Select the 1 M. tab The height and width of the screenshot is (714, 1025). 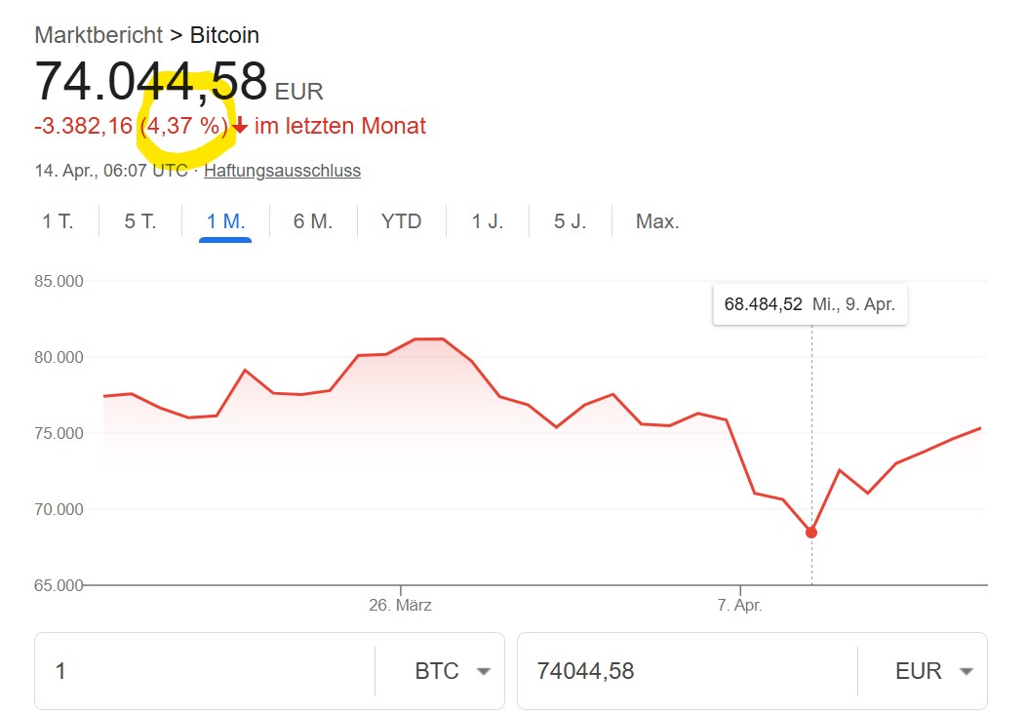(x=225, y=221)
